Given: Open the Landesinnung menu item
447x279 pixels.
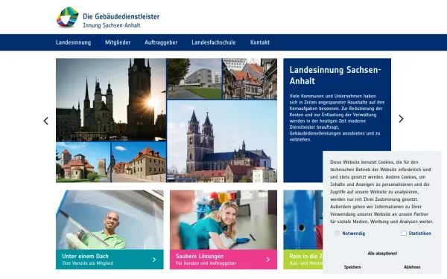Looking at the screenshot, I should [x=73, y=42].
